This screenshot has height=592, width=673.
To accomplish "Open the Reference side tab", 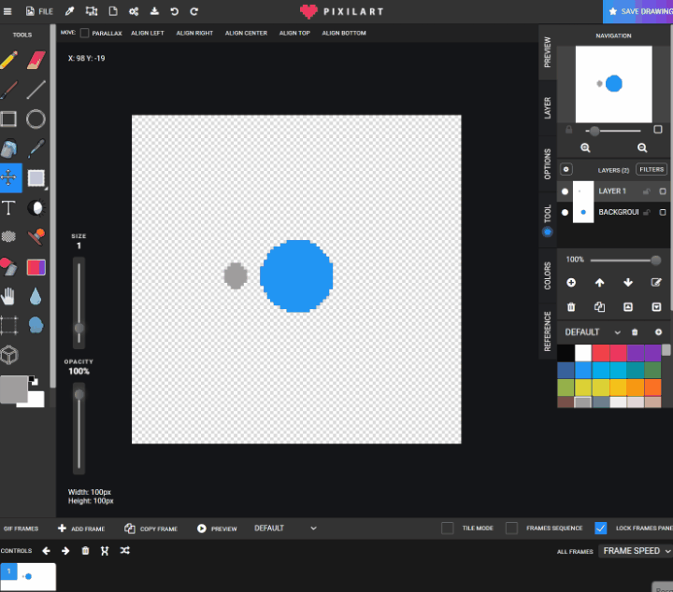I will (x=547, y=331).
